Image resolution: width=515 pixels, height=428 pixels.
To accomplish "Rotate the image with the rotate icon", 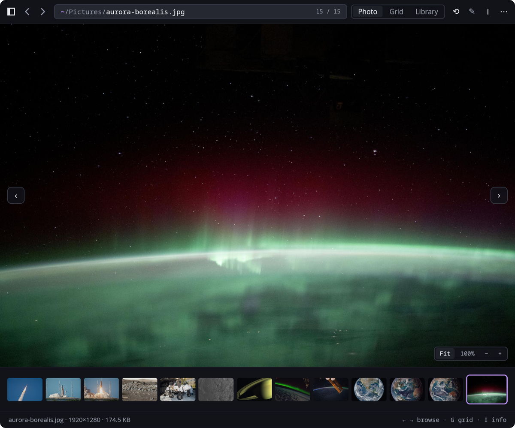I will tap(456, 12).
